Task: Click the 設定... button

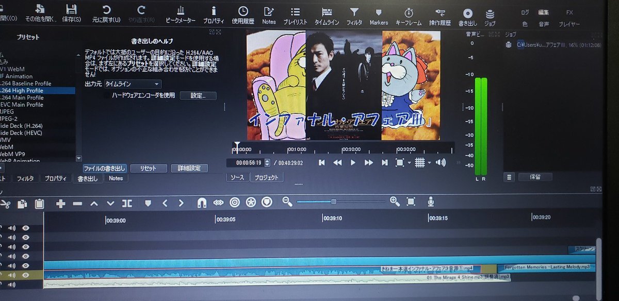Action: (198, 95)
